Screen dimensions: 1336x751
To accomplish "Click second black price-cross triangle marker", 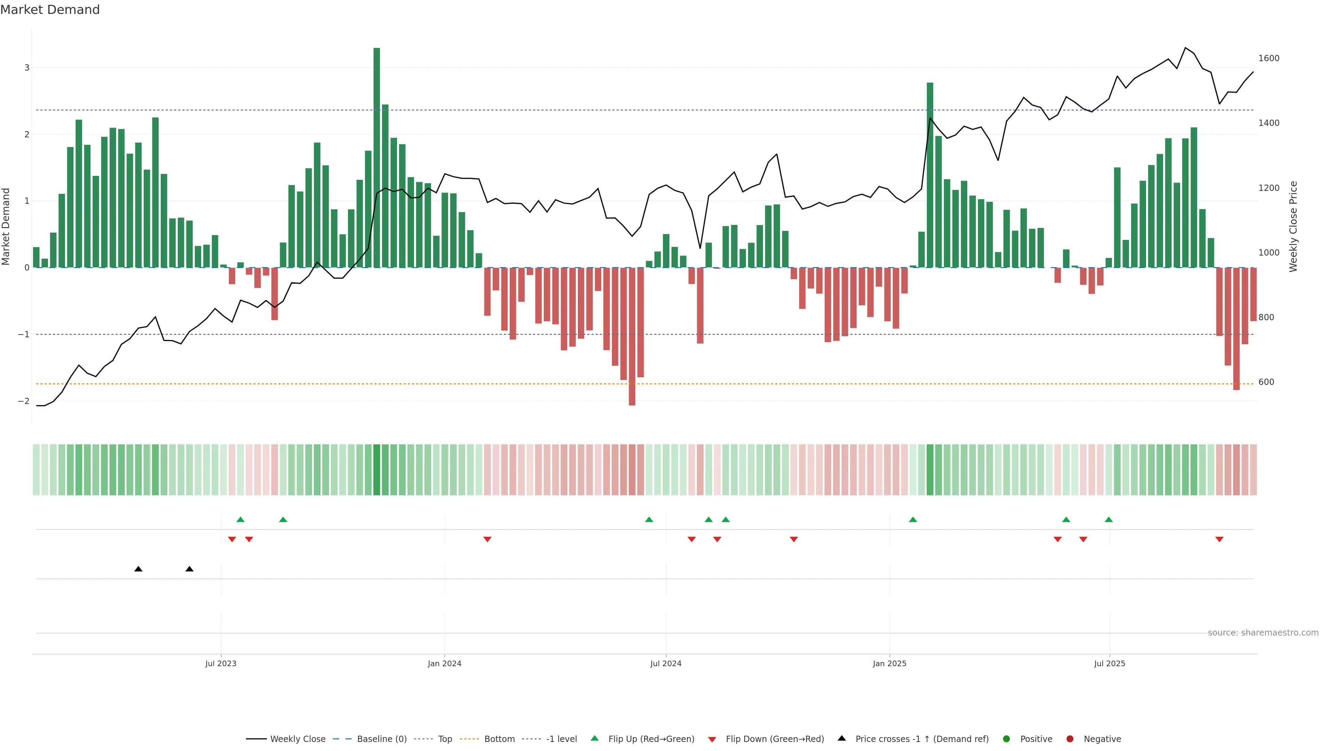I will (189, 569).
